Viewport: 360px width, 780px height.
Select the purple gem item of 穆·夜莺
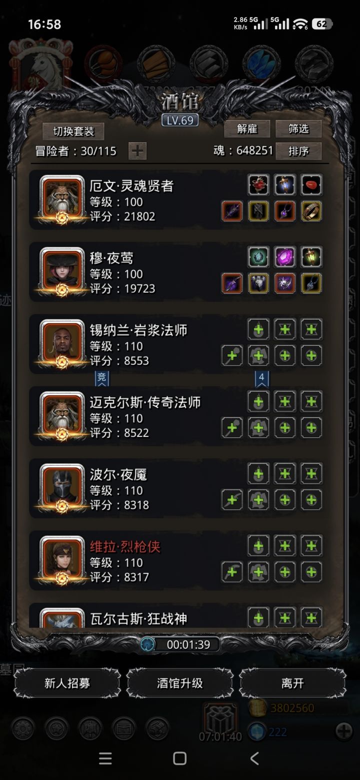point(284,257)
